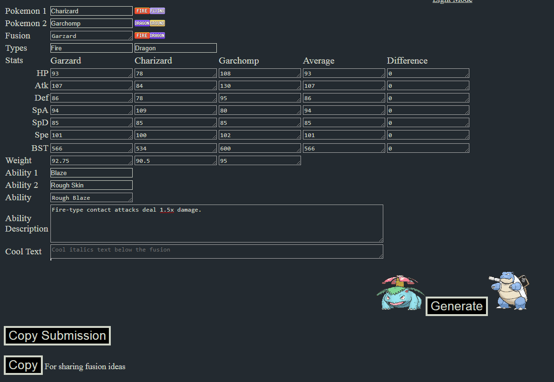Click the Difference HP field
This screenshot has width=554, height=382.
click(x=428, y=73)
